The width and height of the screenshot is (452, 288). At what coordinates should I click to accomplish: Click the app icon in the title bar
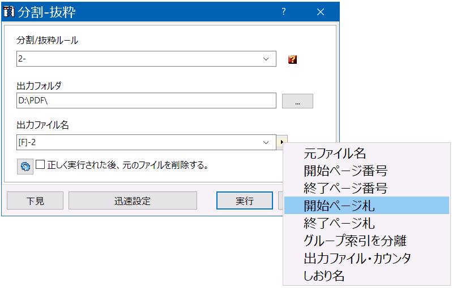(x=9, y=12)
